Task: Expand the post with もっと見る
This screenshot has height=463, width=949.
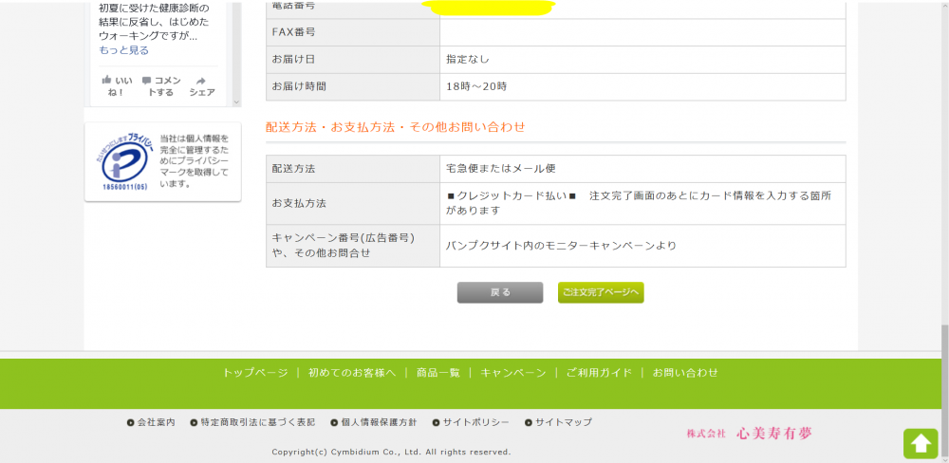Action: [123, 50]
